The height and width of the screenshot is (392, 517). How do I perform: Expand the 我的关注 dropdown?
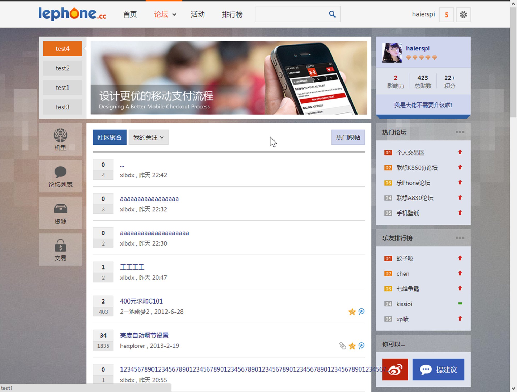(148, 137)
